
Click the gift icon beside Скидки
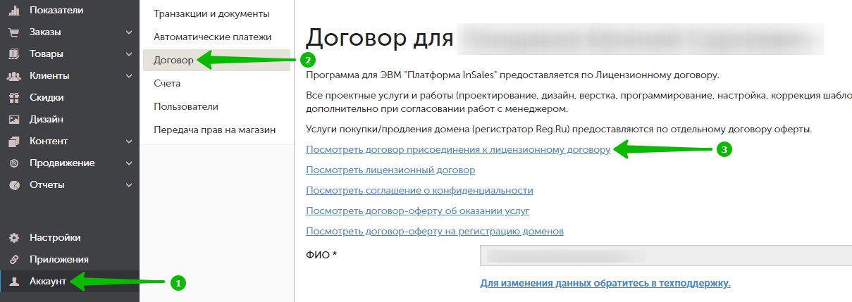click(13, 98)
